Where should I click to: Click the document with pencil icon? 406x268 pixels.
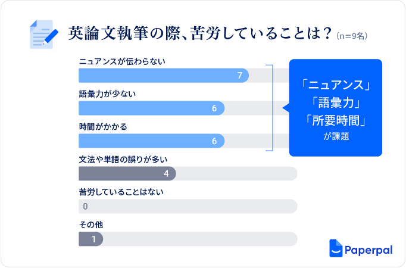click(x=43, y=34)
